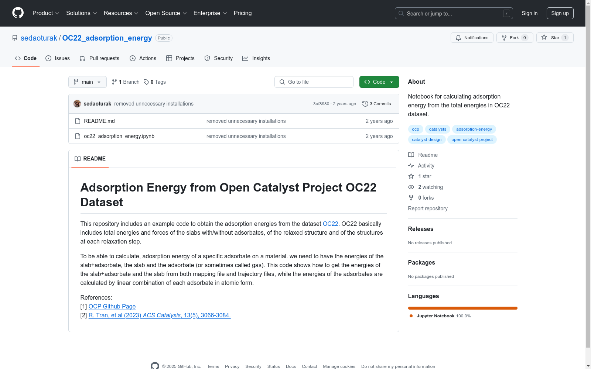Click the fork icon in Fork button
The height and width of the screenshot is (369, 591).
[x=504, y=38]
